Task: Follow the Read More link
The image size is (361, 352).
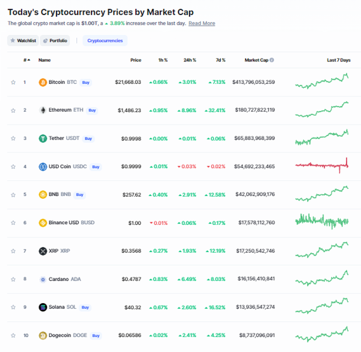Action: pyautogui.click(x=202, y=24)
